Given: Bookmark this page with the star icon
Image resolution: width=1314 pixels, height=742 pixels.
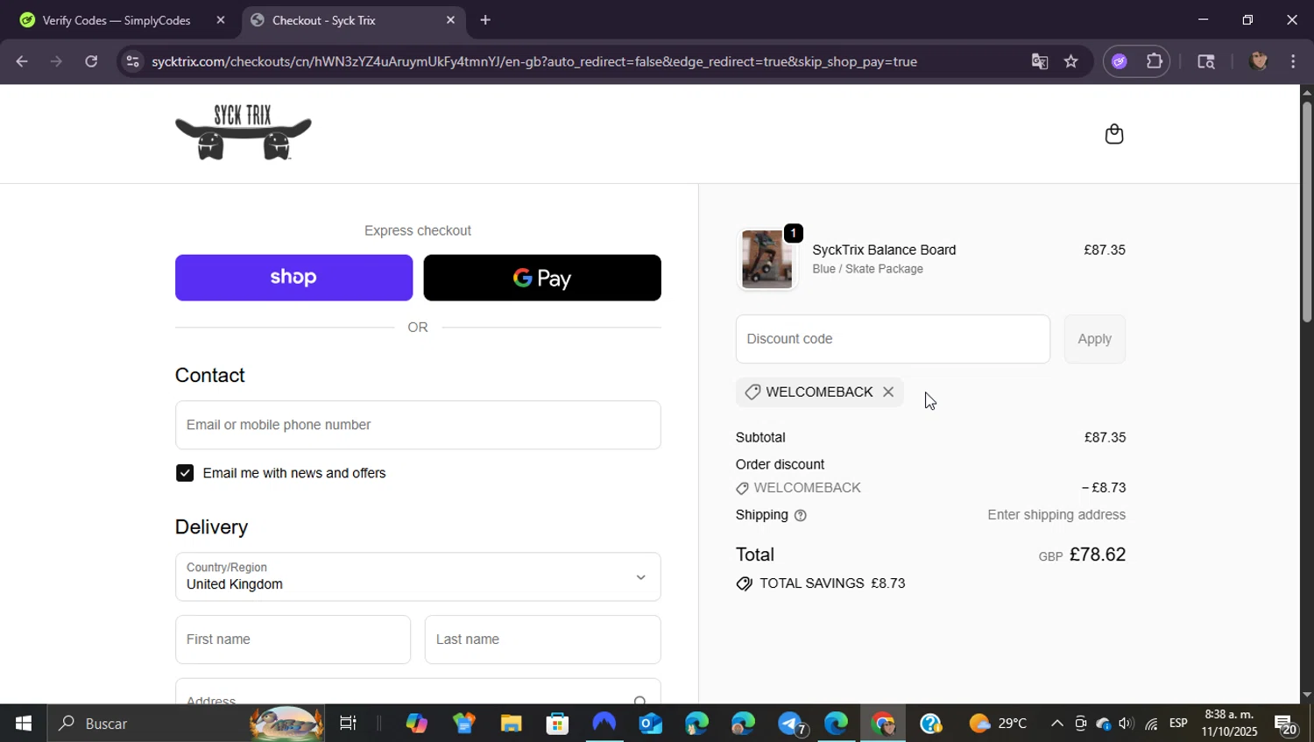Looking at the screenshot, I should click(x=1070, y=61).
